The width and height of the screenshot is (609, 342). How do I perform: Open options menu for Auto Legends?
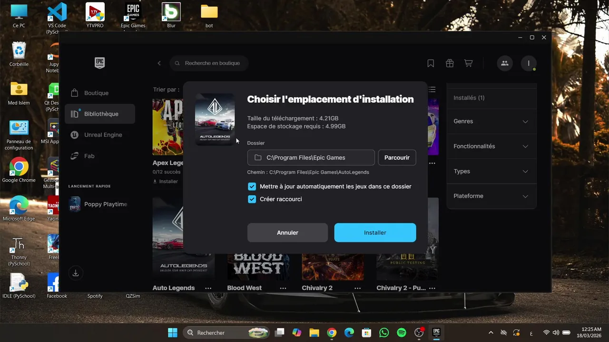tap(208, 288)
